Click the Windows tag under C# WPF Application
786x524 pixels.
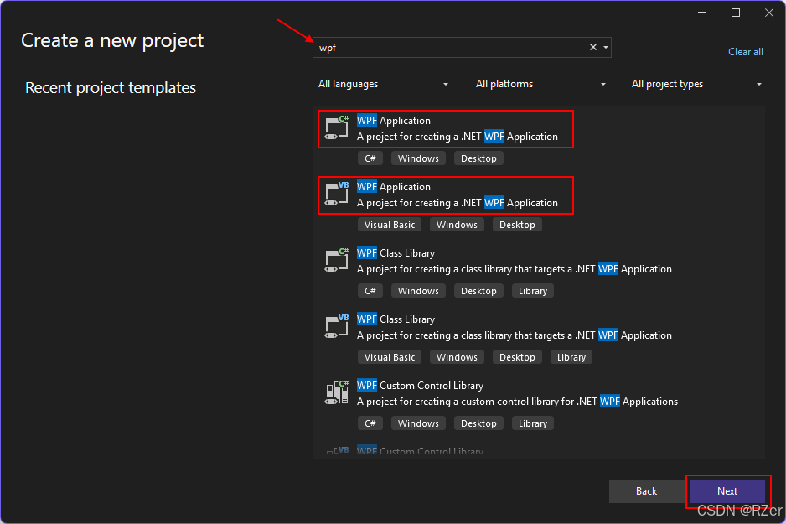pyautogui.click(x=418, y=158)
